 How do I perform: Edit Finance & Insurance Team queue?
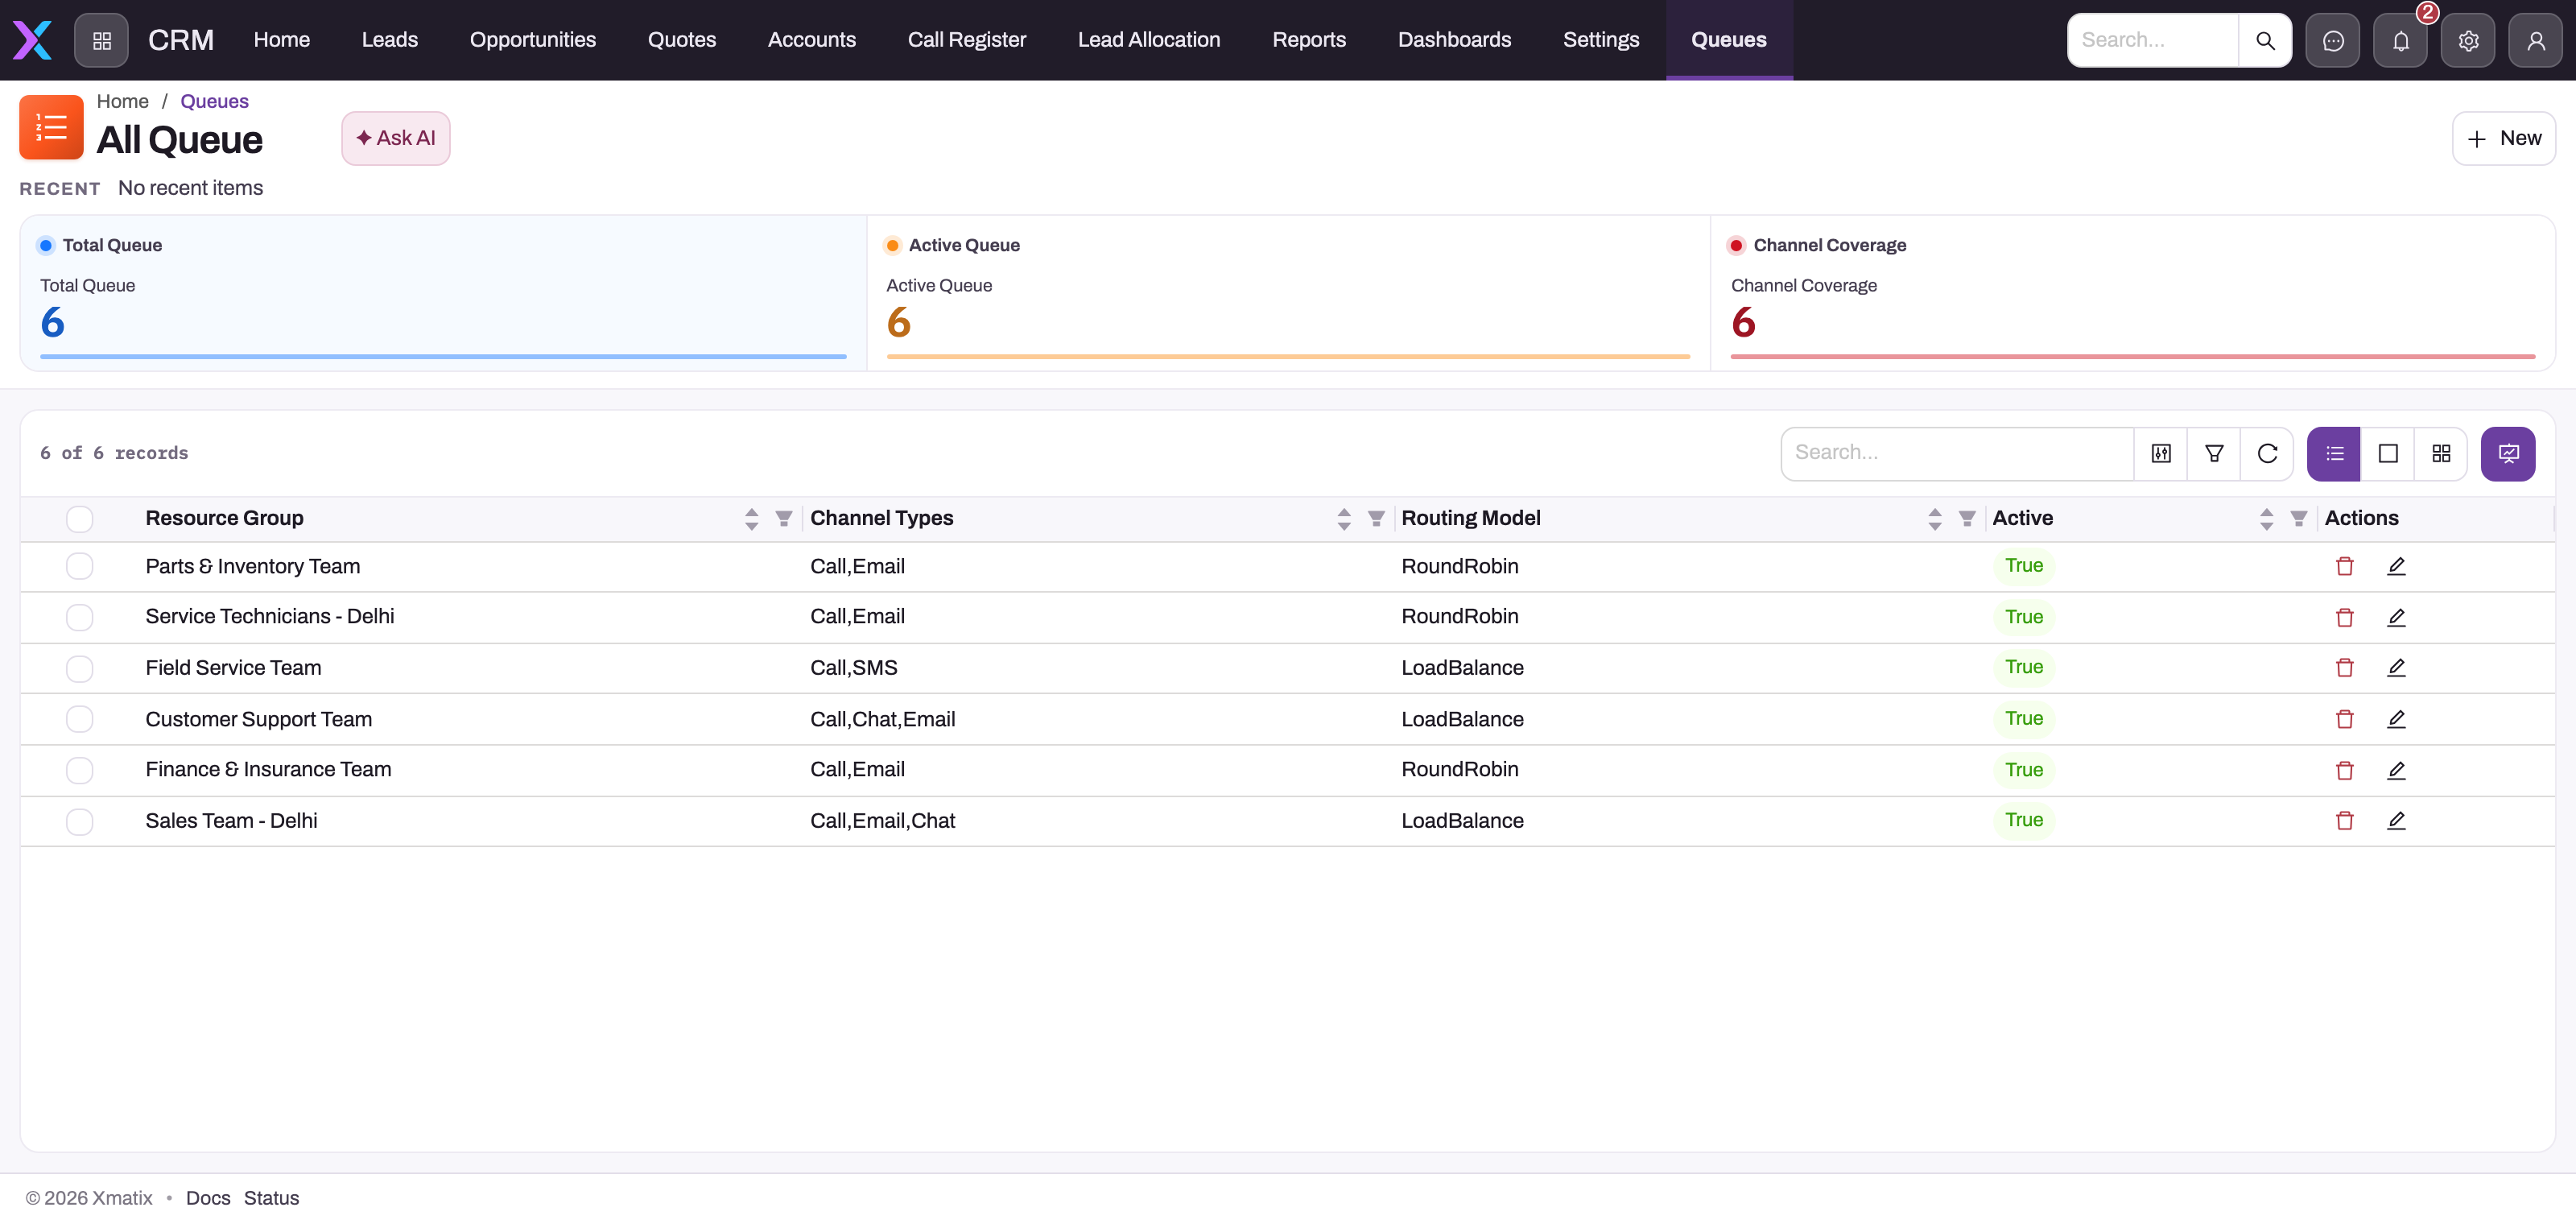pyautogui.click(x=2396, y=770)
